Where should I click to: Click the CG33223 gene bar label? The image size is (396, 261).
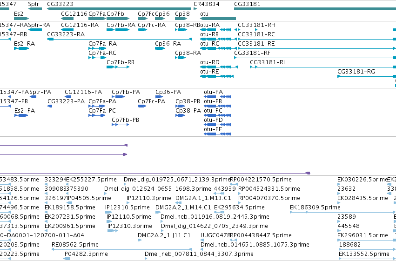pyautogui.click(x=60, y=4)
